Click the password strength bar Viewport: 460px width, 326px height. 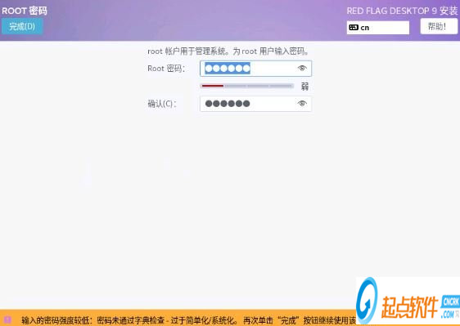pos(246,86)
